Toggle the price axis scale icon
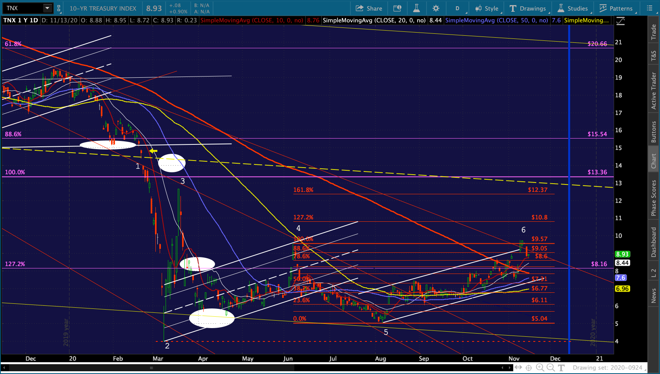The height and width of the screenshot is (374, 660). pos(620,21)
